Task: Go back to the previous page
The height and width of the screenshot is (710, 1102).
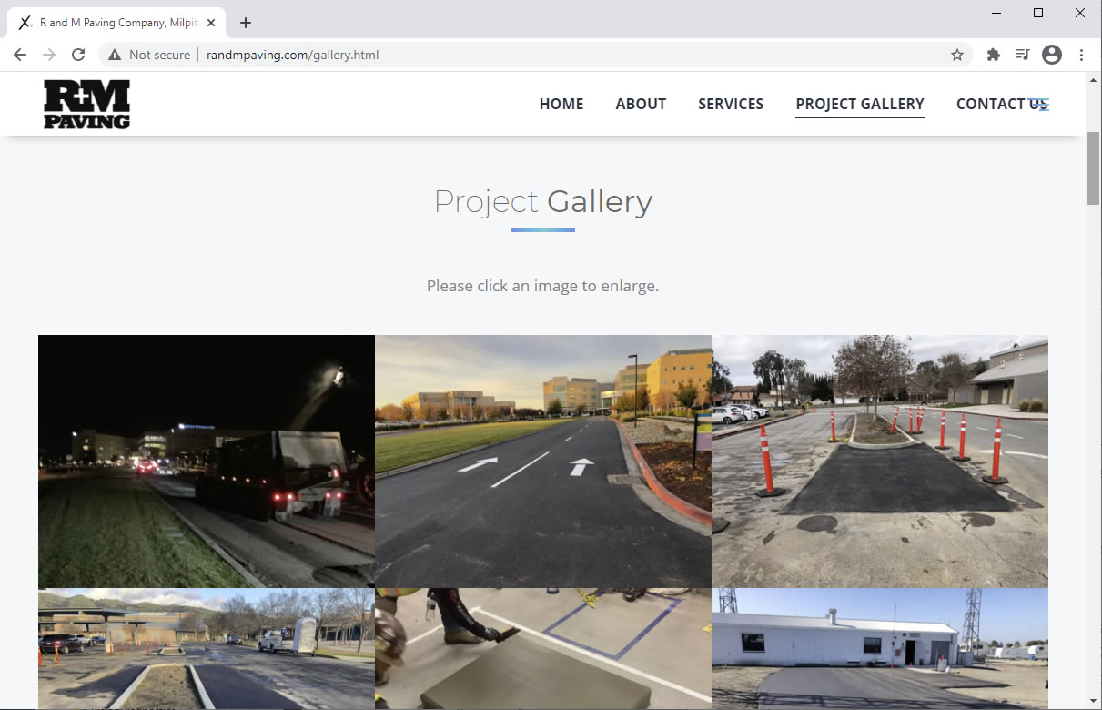Action: [x=20, y=55]
